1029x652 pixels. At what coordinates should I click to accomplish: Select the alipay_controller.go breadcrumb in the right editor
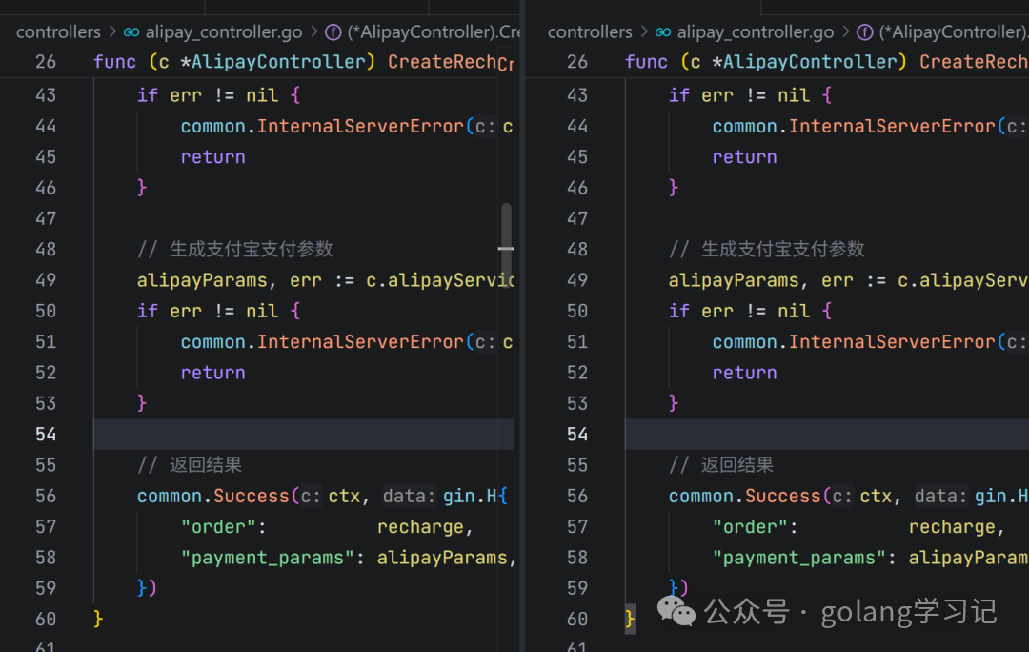pos(756,31)
